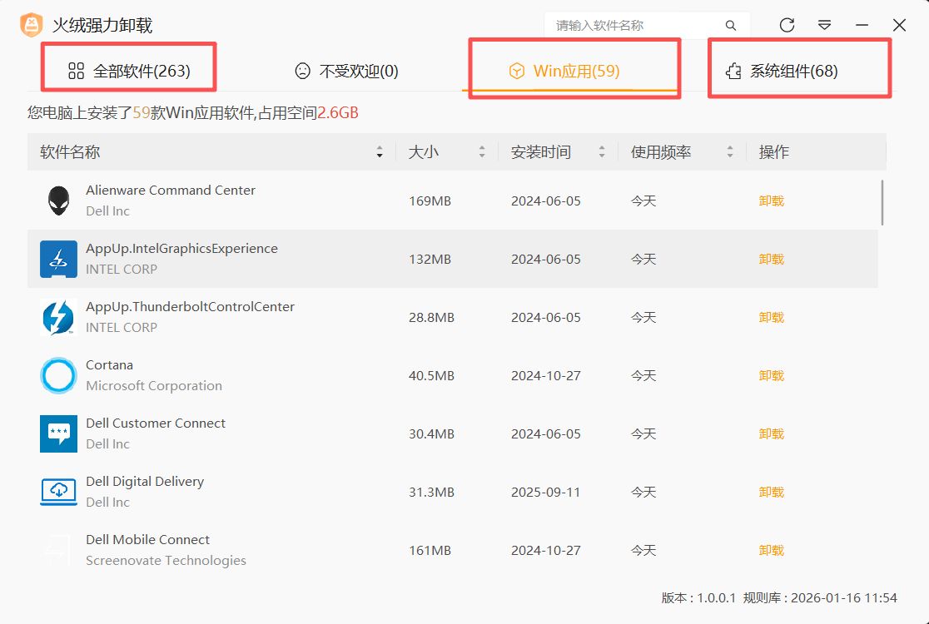The image size is (929, 624).
Task: Click the 132MB size value
Action: tap(430, 259)
